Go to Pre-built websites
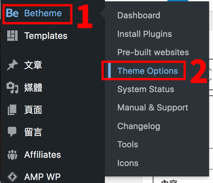This screenshot has width=213, height=183. (x=153, y=52)
